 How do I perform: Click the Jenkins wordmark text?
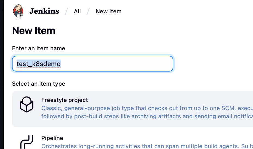tap(44, 11)
